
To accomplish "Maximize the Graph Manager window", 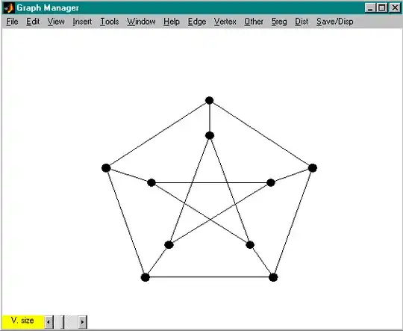I will coord(382,8).
